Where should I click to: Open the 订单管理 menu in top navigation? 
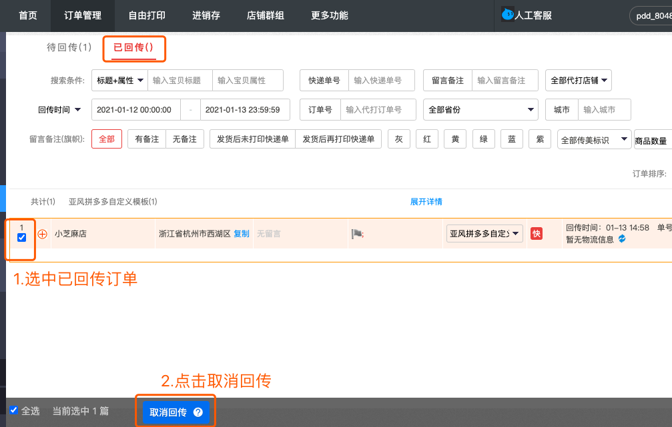[x=83, y=15]
